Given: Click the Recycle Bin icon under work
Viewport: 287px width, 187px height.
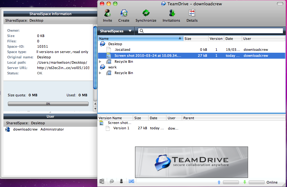Looking at the screenshot, I should point(109,73).
